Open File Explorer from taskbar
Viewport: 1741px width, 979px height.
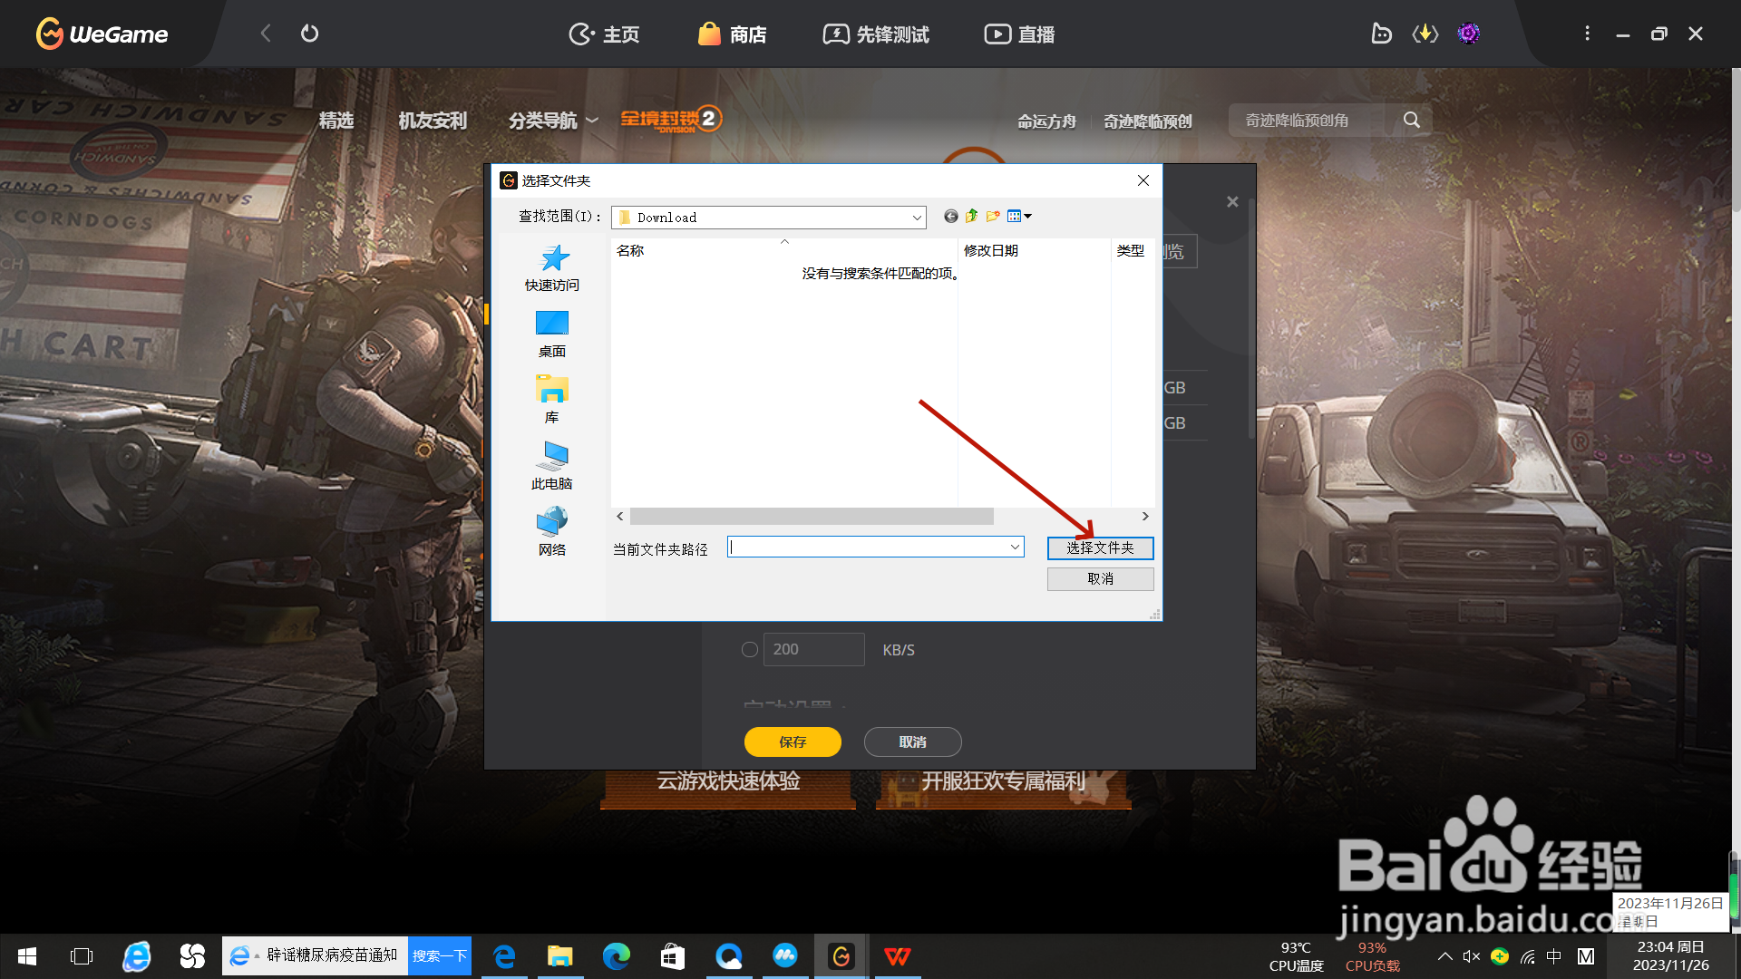point(560,956)
